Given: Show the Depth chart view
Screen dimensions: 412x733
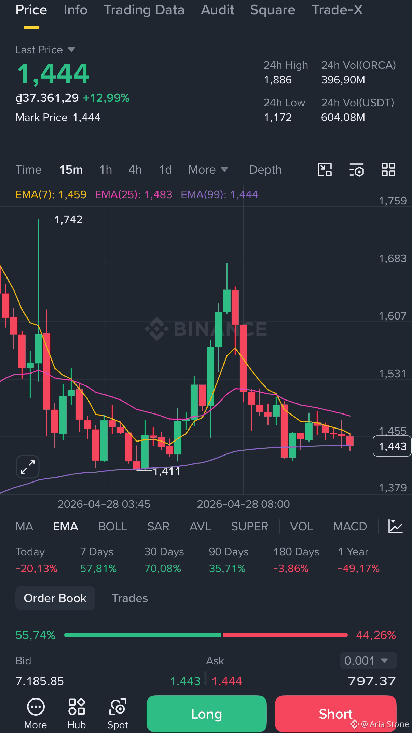Looking at the screenshot, I should point(265,170).
